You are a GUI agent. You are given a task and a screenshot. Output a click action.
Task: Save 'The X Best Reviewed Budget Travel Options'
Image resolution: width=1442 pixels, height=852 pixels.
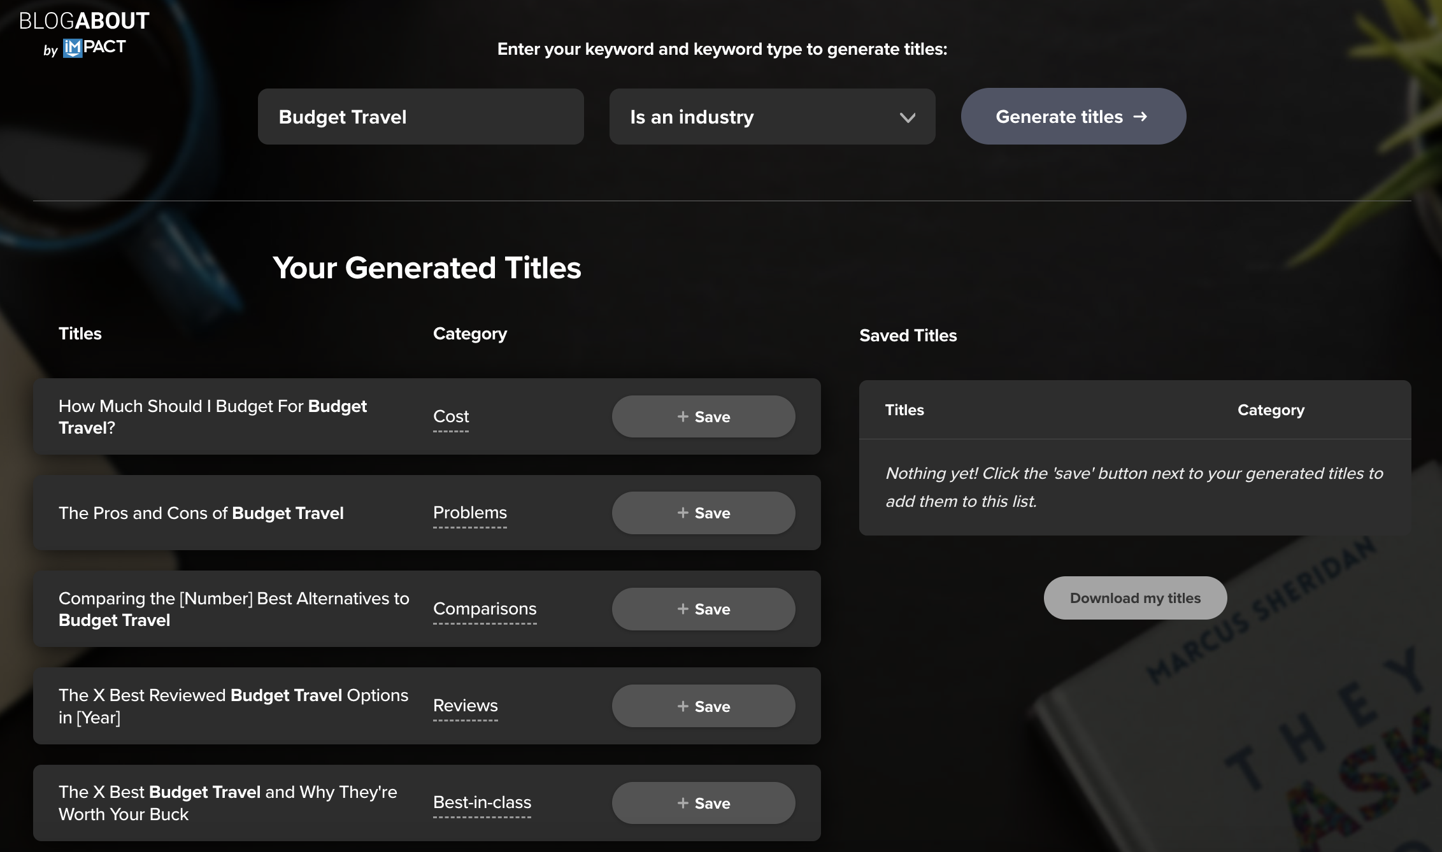pyautogui.click(x=704, y=705)
